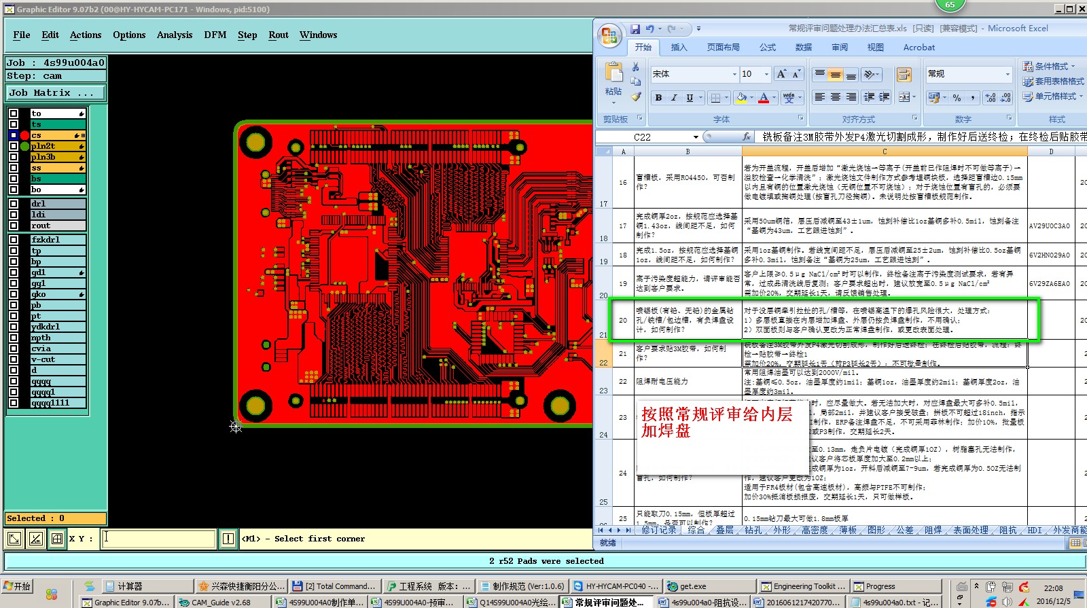
Task: Click the Format Painter brush icon
Action: (x=636, y=96)
